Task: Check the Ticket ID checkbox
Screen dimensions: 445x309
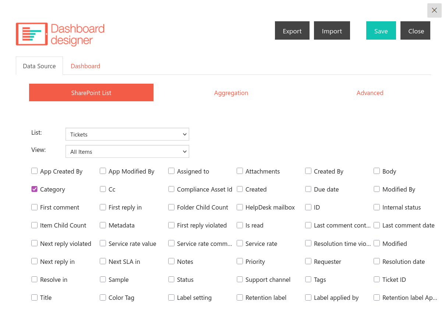Action: point(377,279)
